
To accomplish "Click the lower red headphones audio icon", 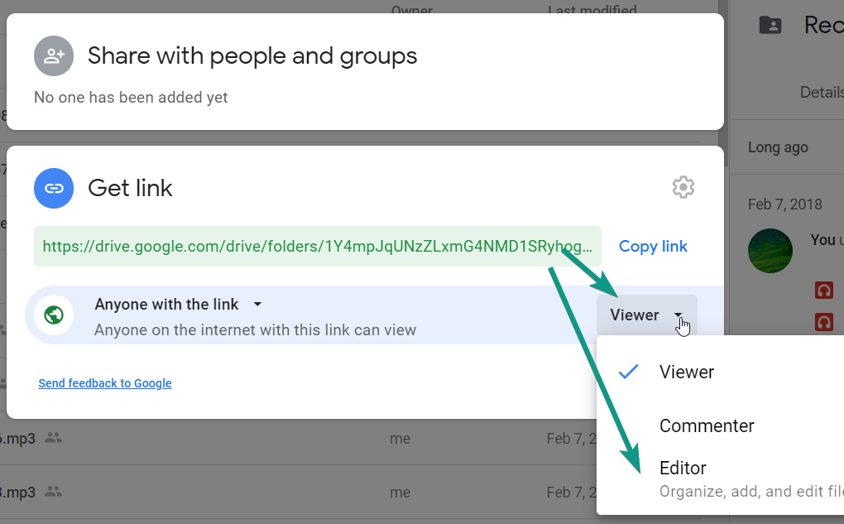I will (x=823, y=320).
